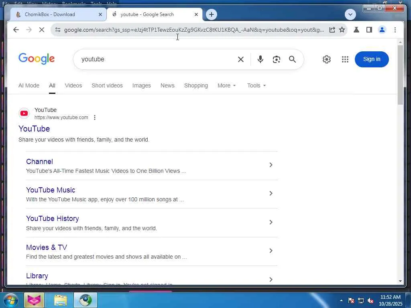The width and height of the screenshot is (411, 308).
Task: Open Chrome Labs flask icon
Action: click(x=356, y=30)
